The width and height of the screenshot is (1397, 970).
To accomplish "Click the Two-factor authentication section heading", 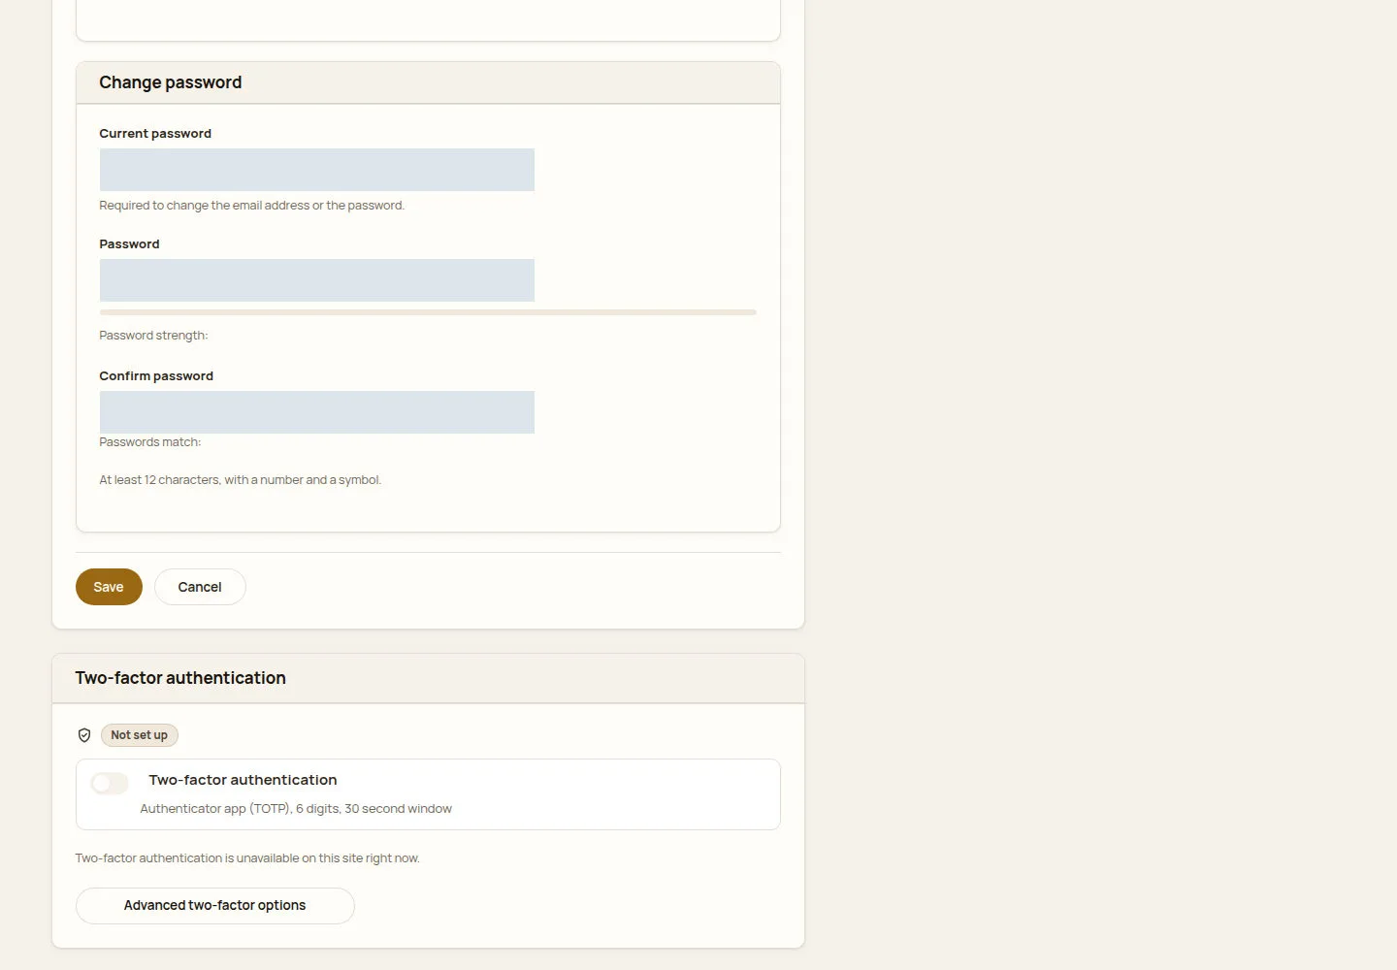I will click(x=180, y=678).
